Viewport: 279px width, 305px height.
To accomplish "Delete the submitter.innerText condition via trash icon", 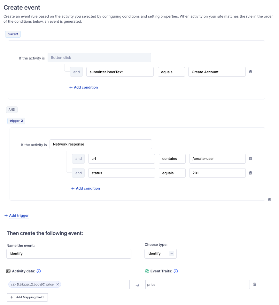I will click(251, 72).
